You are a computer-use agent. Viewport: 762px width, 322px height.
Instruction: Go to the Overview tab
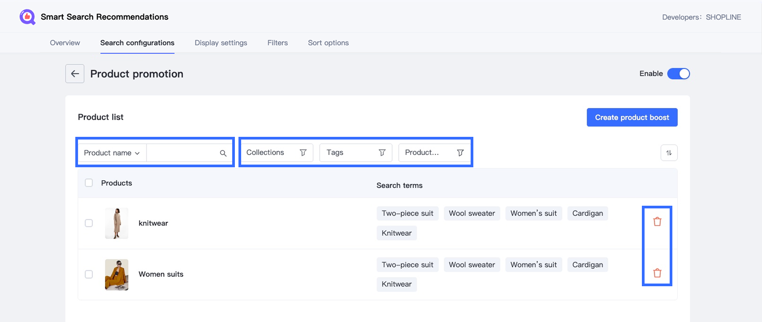tap(65, 43)
